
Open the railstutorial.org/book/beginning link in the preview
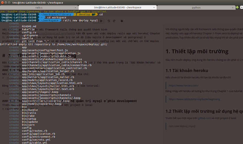coord(194,99)
